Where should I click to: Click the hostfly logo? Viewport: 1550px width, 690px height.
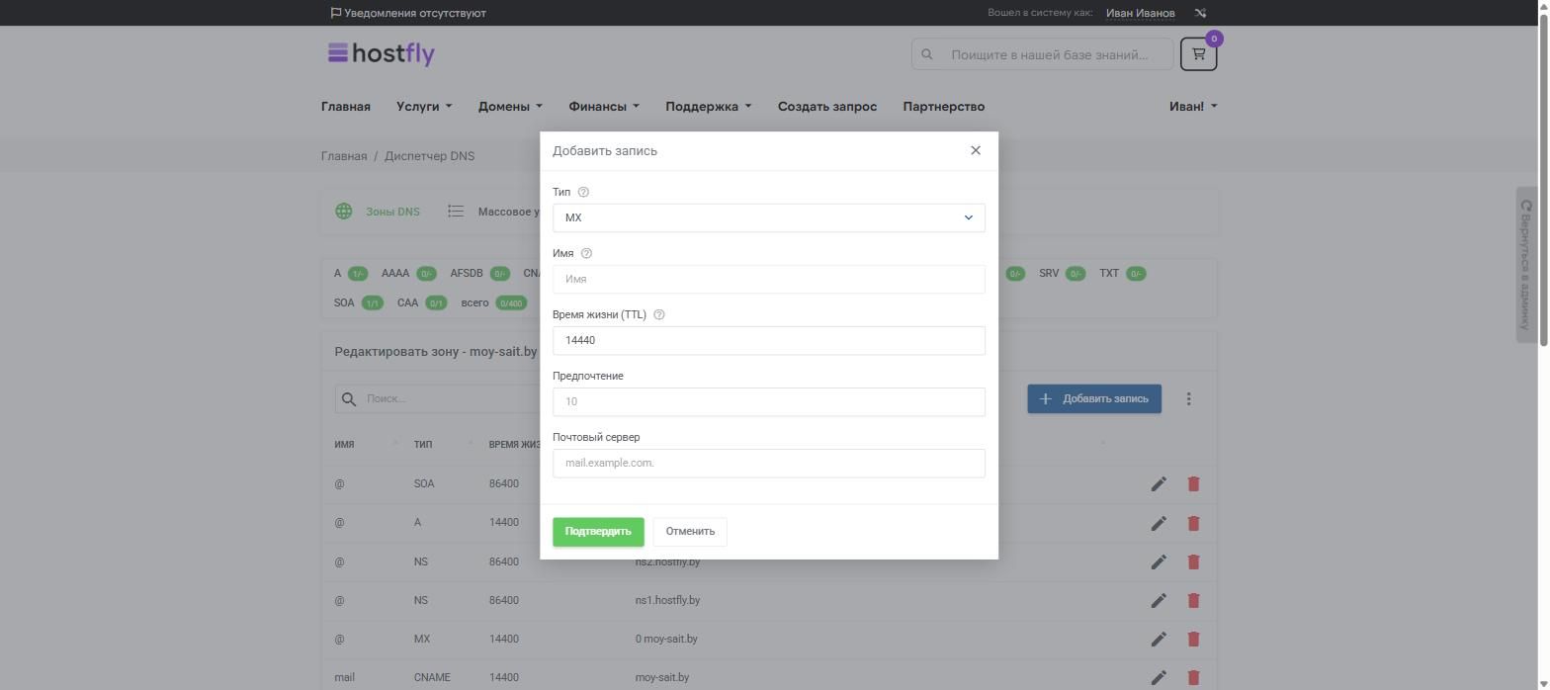coord(382,53)
